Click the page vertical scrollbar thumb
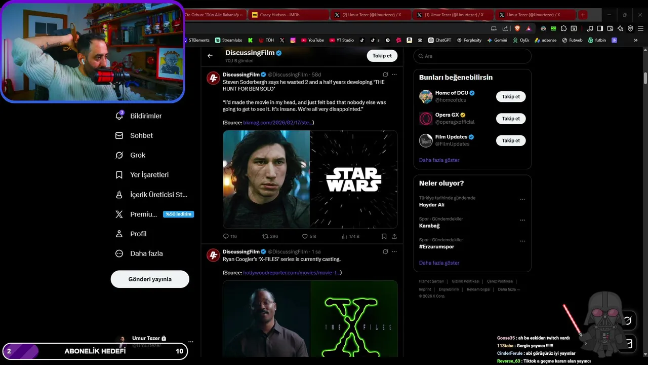648x365 pixels. tap(645, 79)
